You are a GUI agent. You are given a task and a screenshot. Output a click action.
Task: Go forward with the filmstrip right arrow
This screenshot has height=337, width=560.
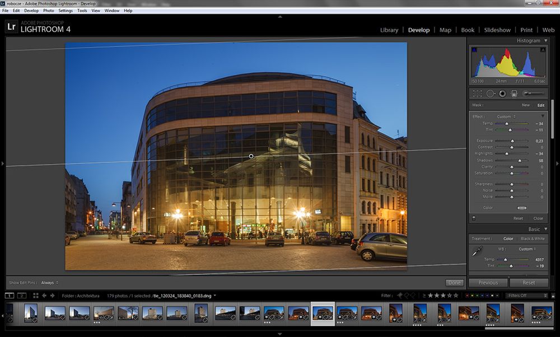pyautogui.click(x=53, y=296)
